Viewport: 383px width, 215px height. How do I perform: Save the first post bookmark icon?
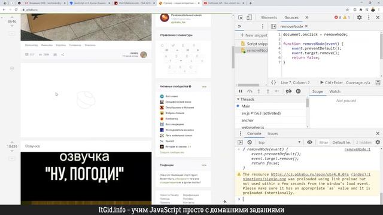pyautogui.click(x=55, y=54)
